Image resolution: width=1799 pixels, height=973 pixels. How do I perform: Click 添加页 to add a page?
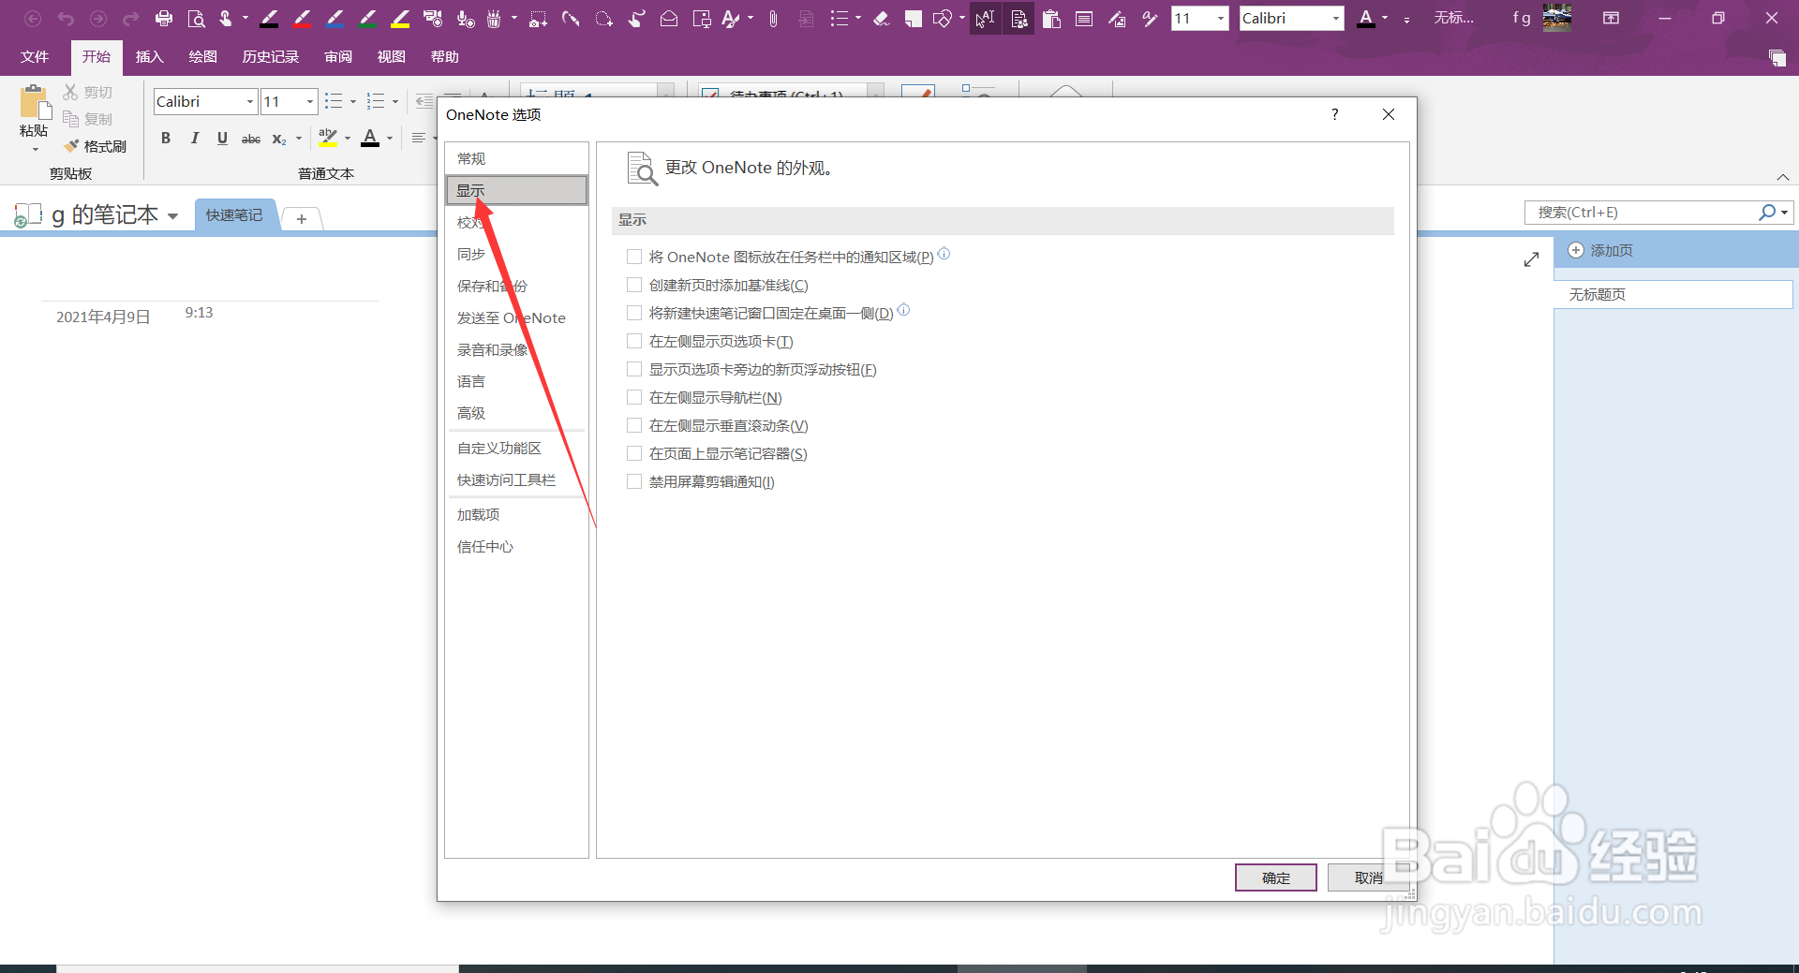[1601, 250]
